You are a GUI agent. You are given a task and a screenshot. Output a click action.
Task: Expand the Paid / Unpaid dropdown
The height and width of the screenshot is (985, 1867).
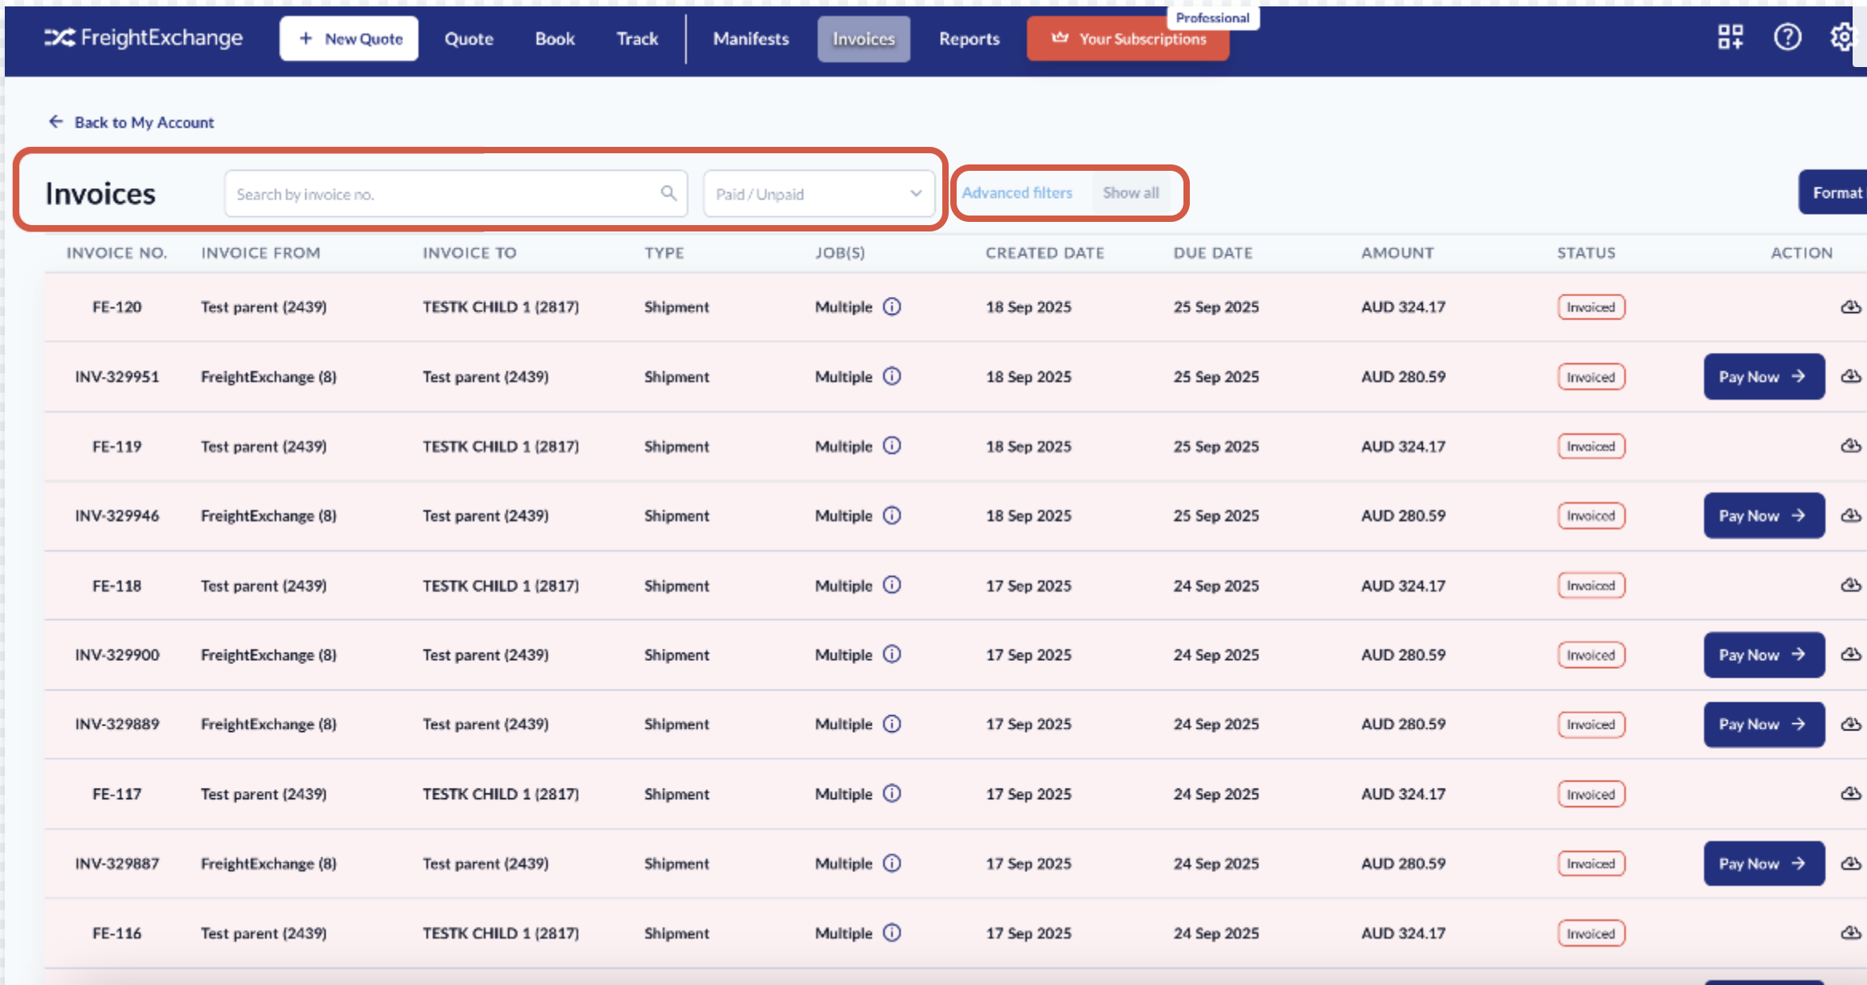(x=819, y=194)
